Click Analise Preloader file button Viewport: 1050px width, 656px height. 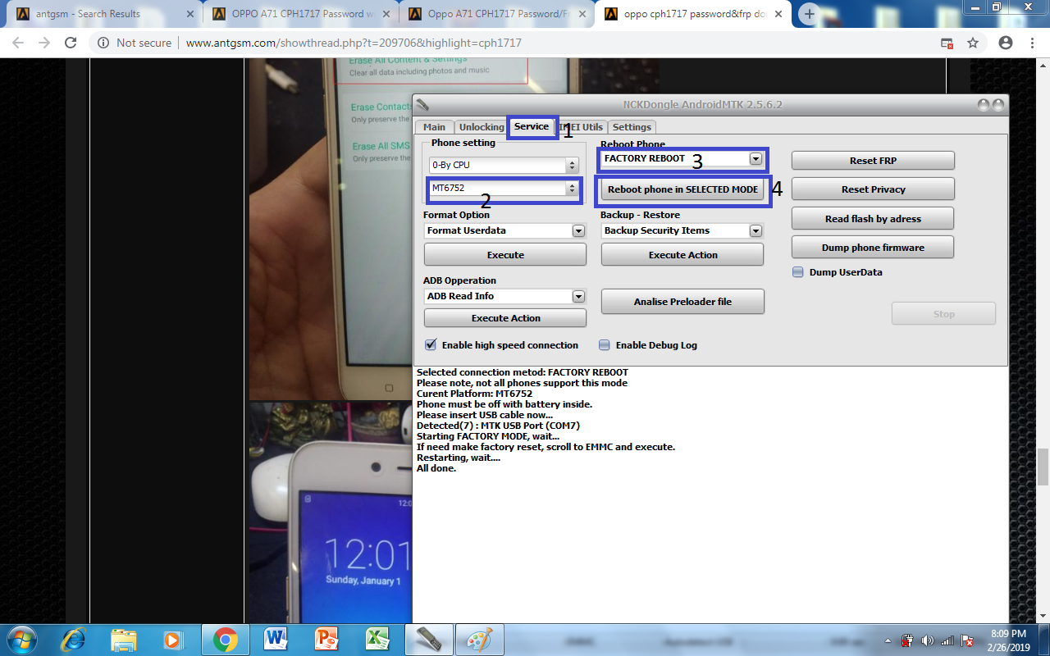682,302
